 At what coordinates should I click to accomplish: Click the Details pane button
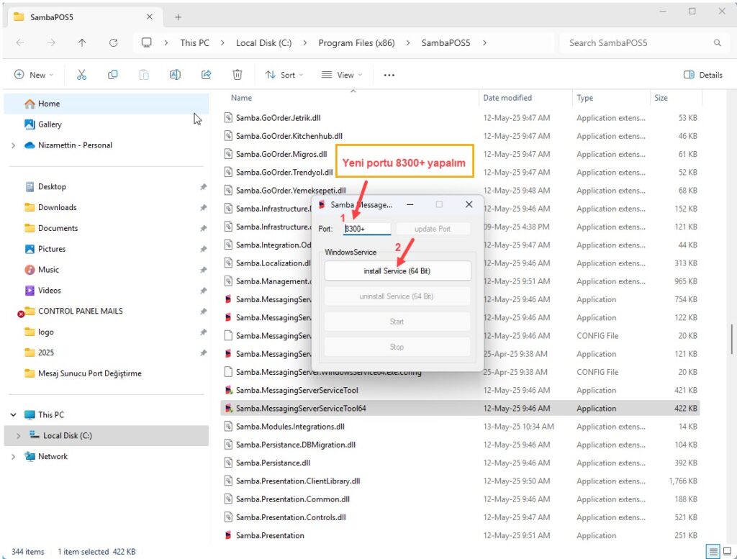click(702, 75)
